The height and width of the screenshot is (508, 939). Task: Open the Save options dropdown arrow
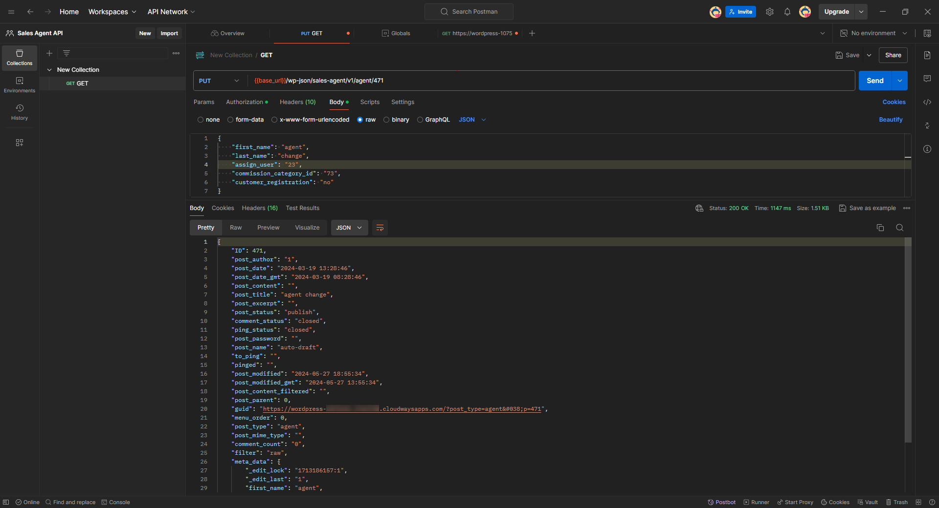[869, 55]
